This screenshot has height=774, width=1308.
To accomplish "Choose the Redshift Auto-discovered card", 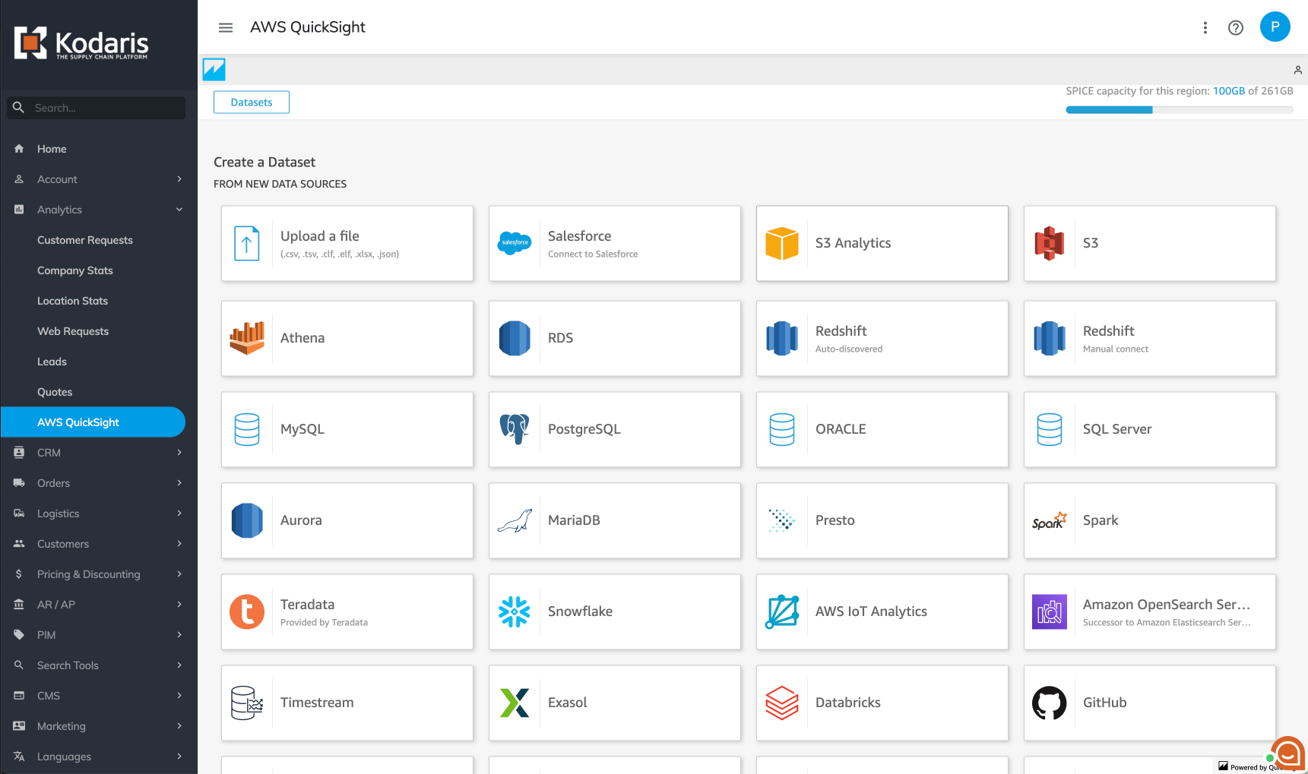I will coord(882,338).
